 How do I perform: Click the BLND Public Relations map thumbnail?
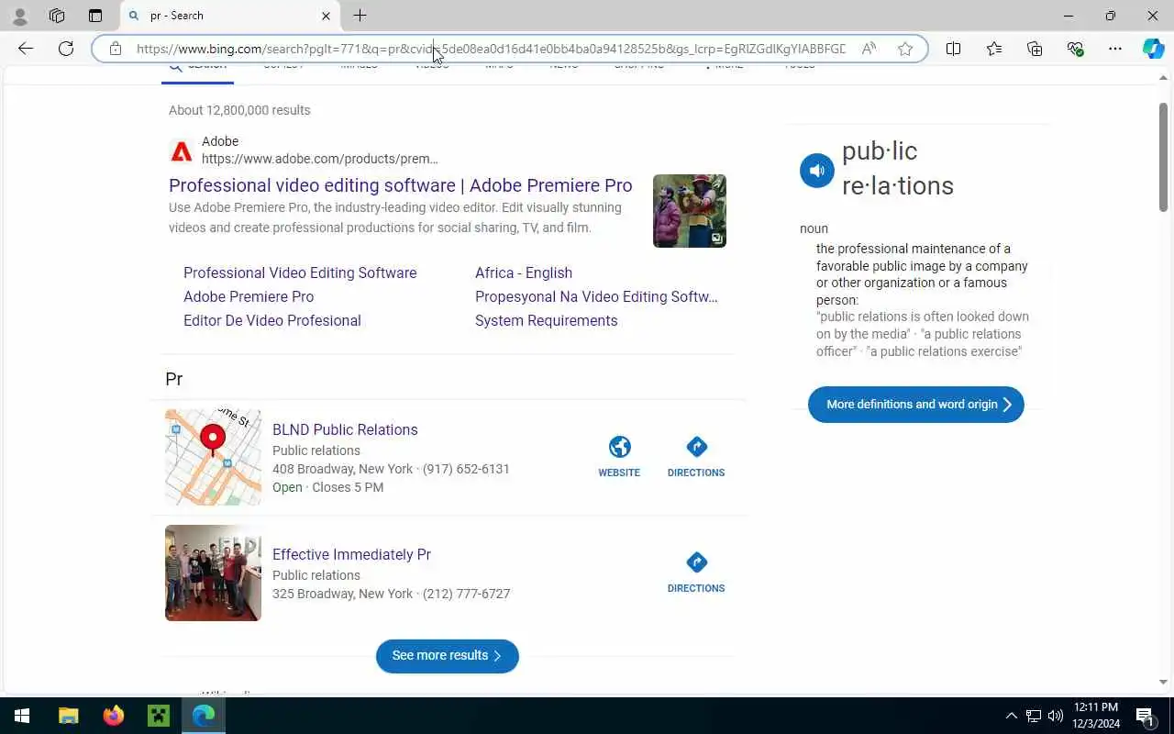coord(213,457)
